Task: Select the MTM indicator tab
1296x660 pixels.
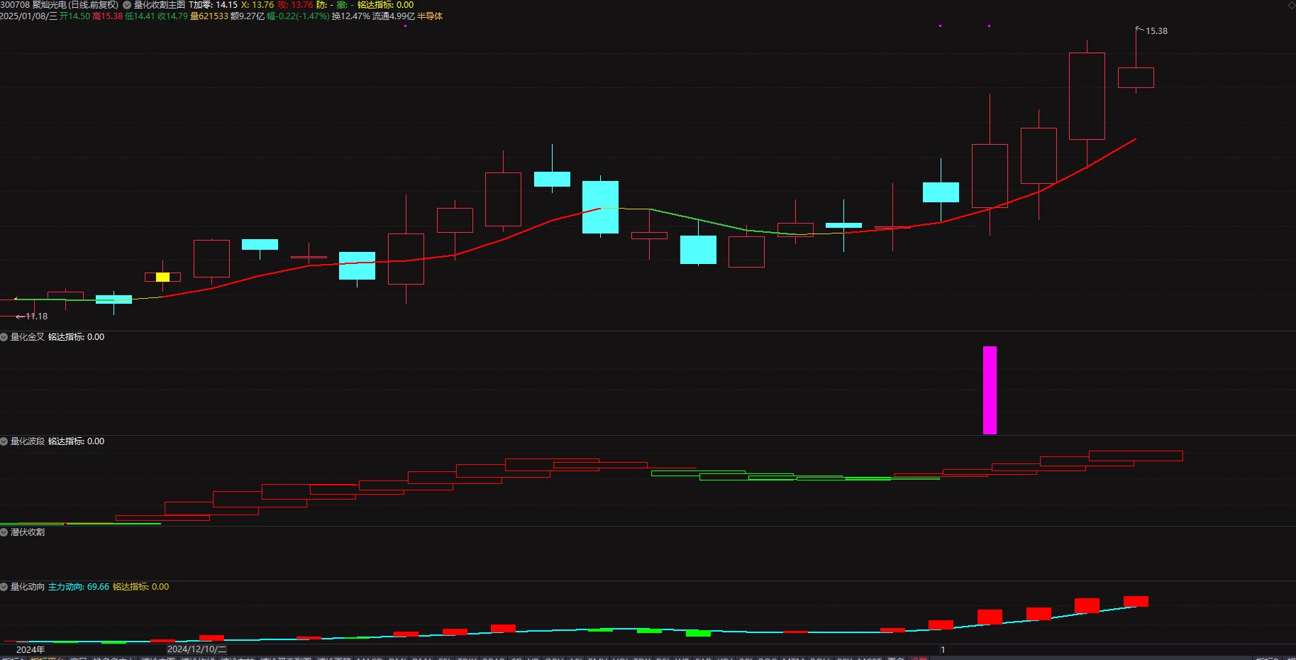Action: (x=792, y=657)
